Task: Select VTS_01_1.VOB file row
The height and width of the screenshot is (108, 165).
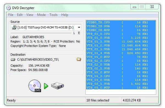Action: coord(121,41)
